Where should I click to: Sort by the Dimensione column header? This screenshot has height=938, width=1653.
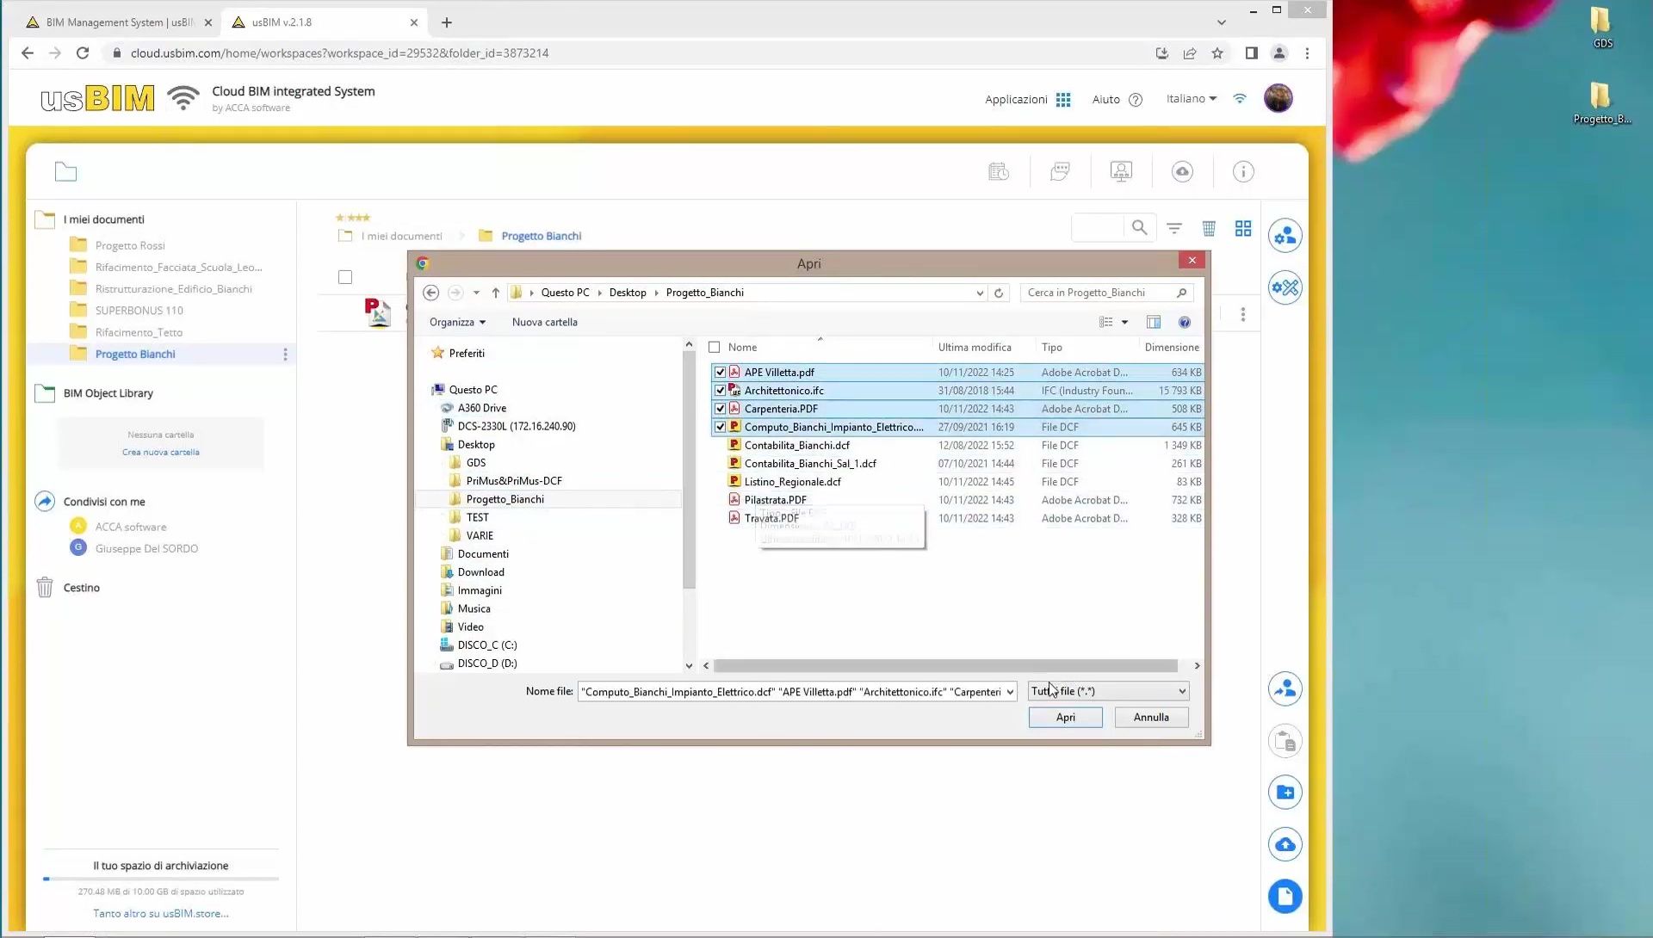coord(1171,348)
